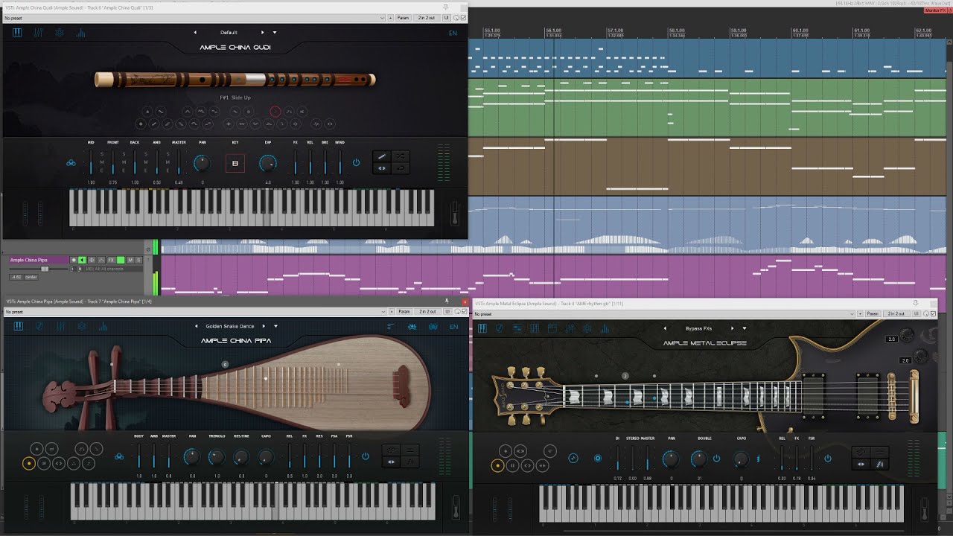Viewport: 953px width, 536px height.
Task: Click the EN language button in Pipa
Action: (x=453, y=326)
